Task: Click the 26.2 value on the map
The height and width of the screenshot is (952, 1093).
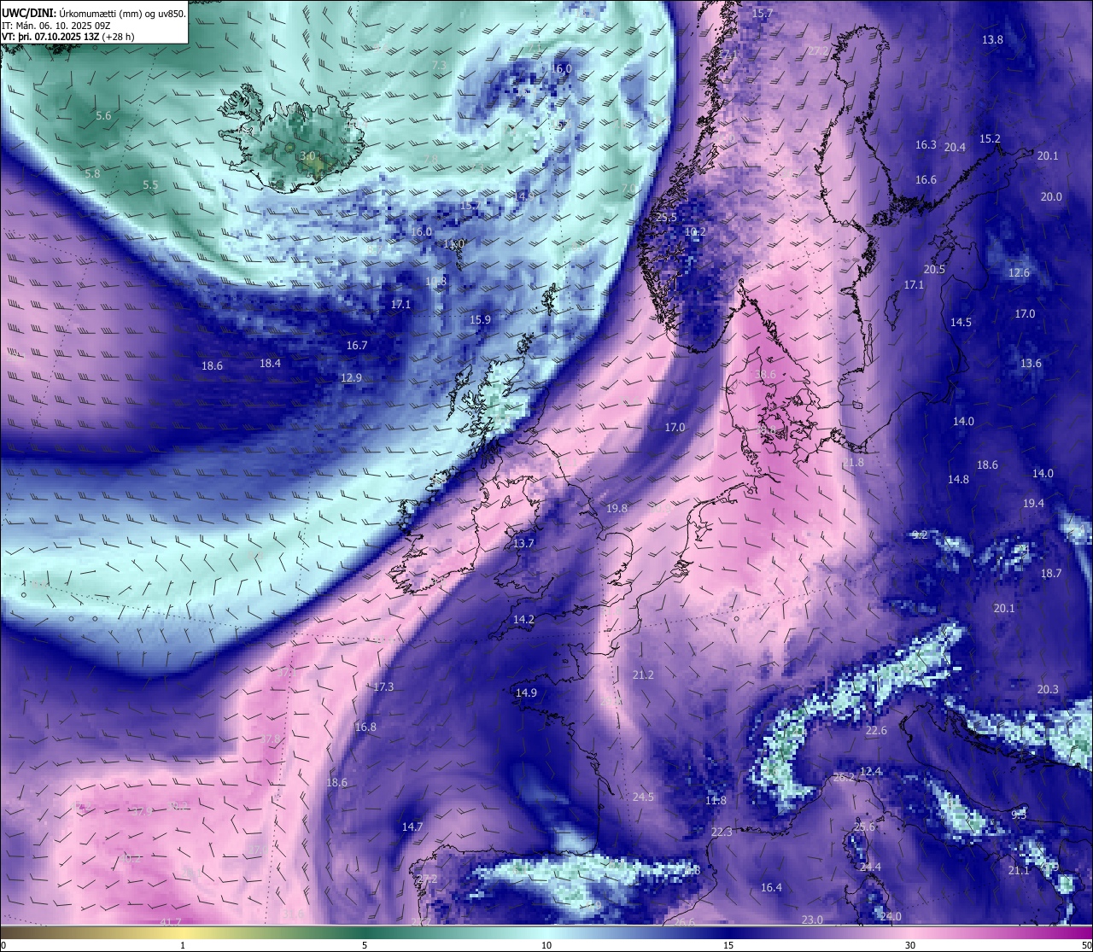Action: (844, 777)
